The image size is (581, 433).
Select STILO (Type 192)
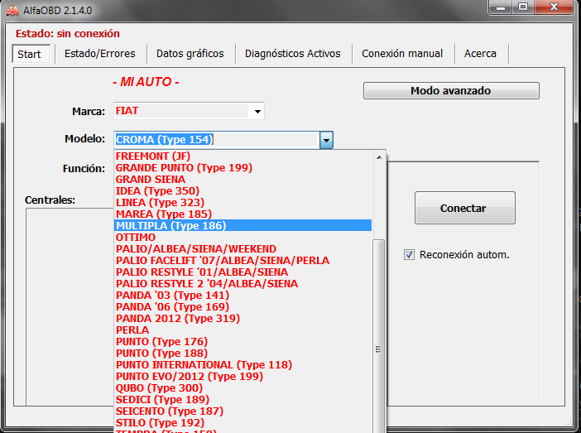(242, 422)
